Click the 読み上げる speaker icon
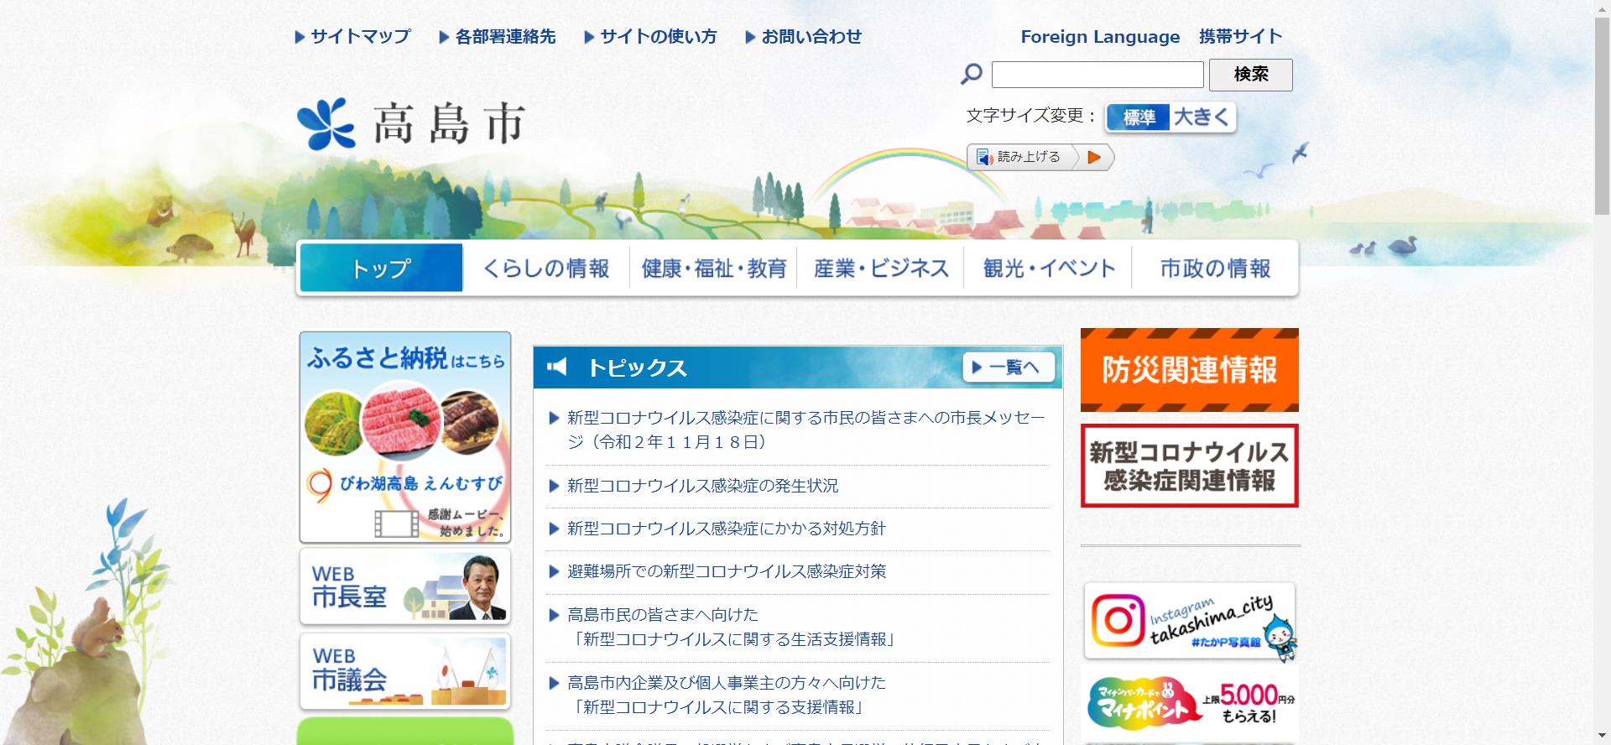Screen dimensions: 1611x745 tap(985, 158)
